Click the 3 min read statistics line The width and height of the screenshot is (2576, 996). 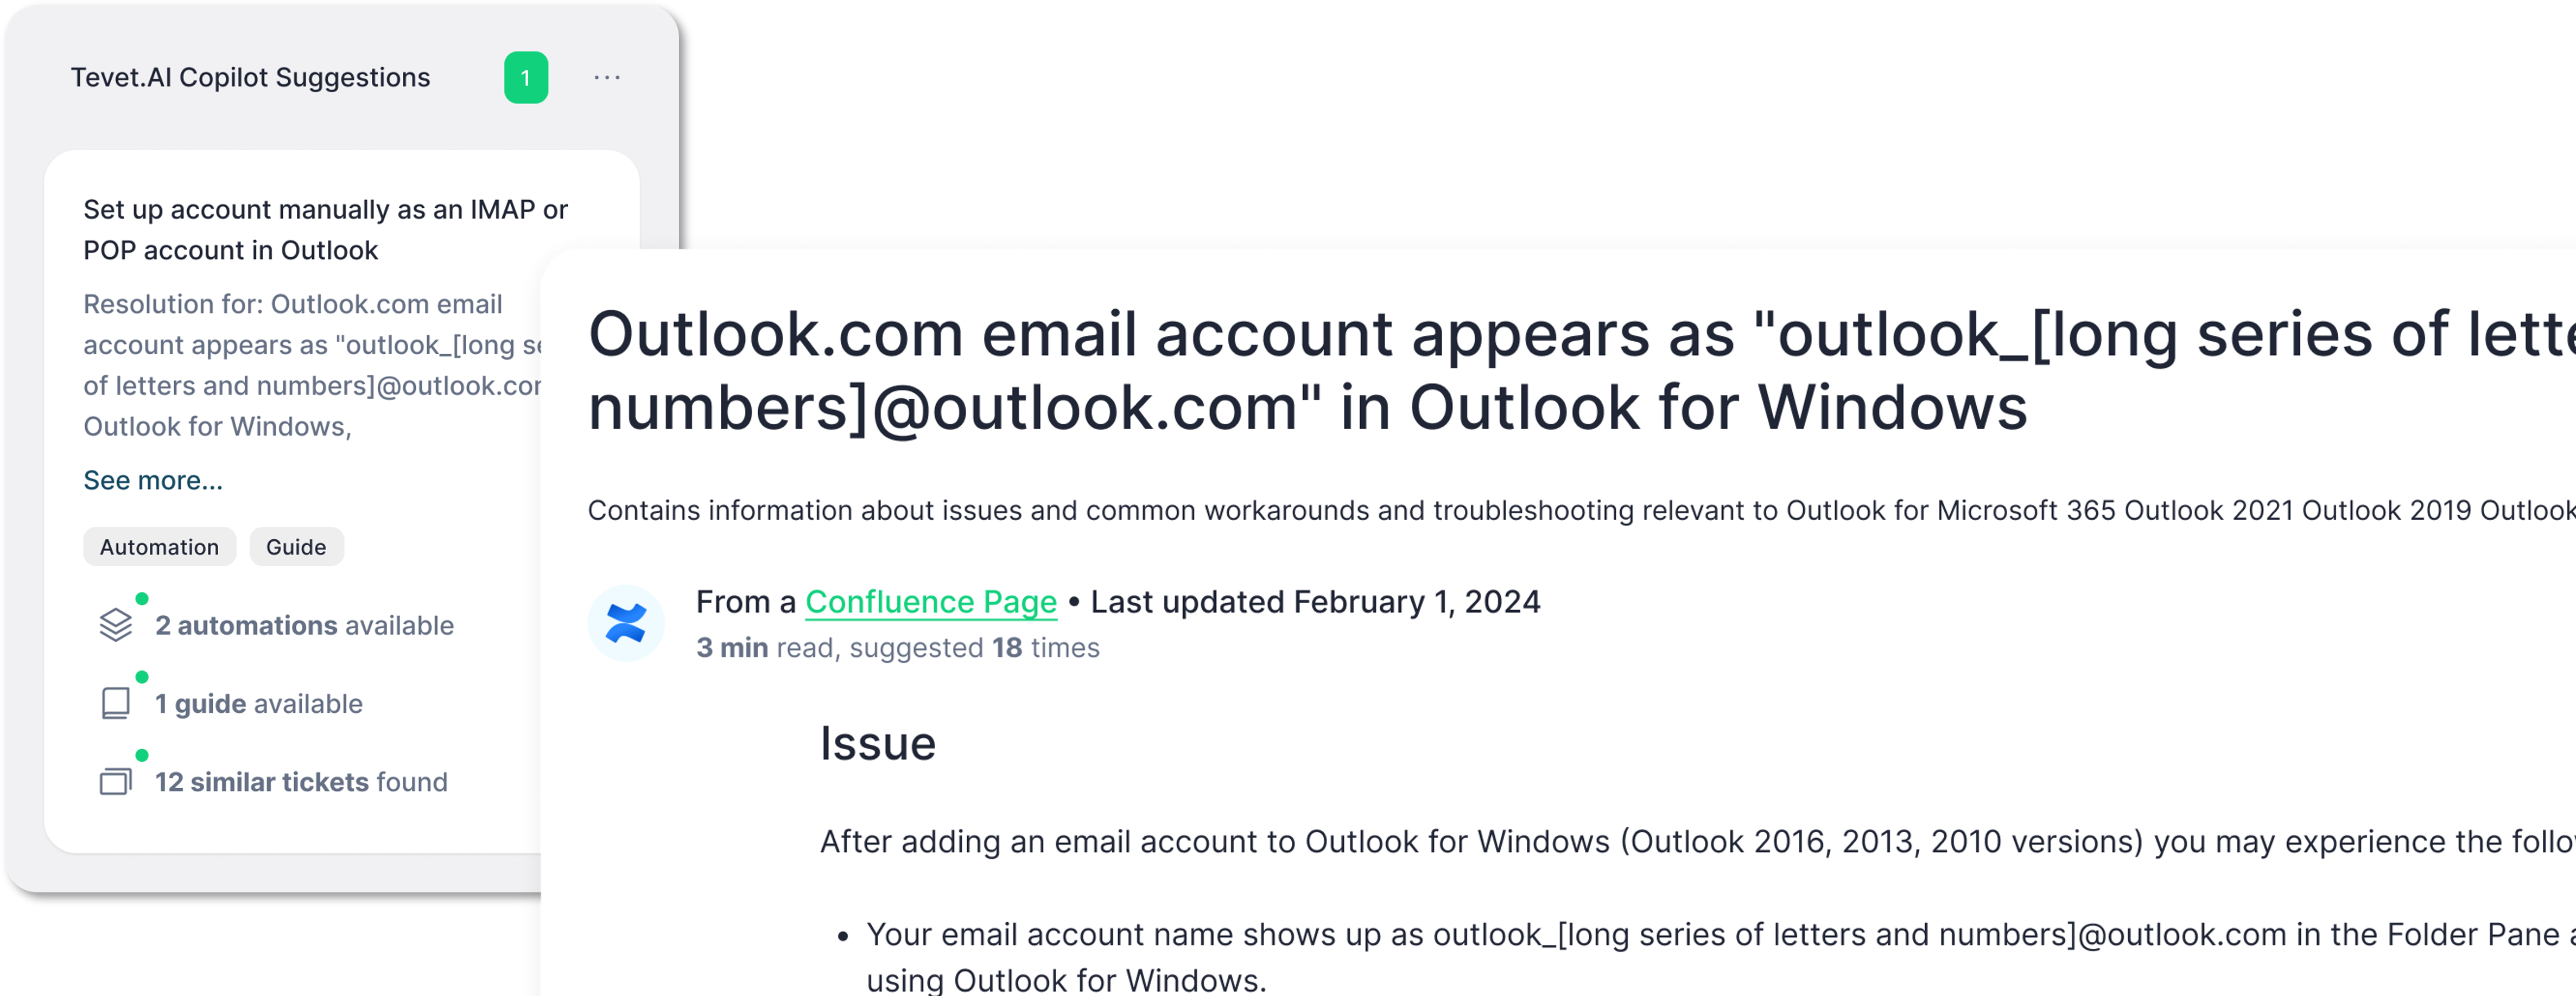click(x=897, y=648)
